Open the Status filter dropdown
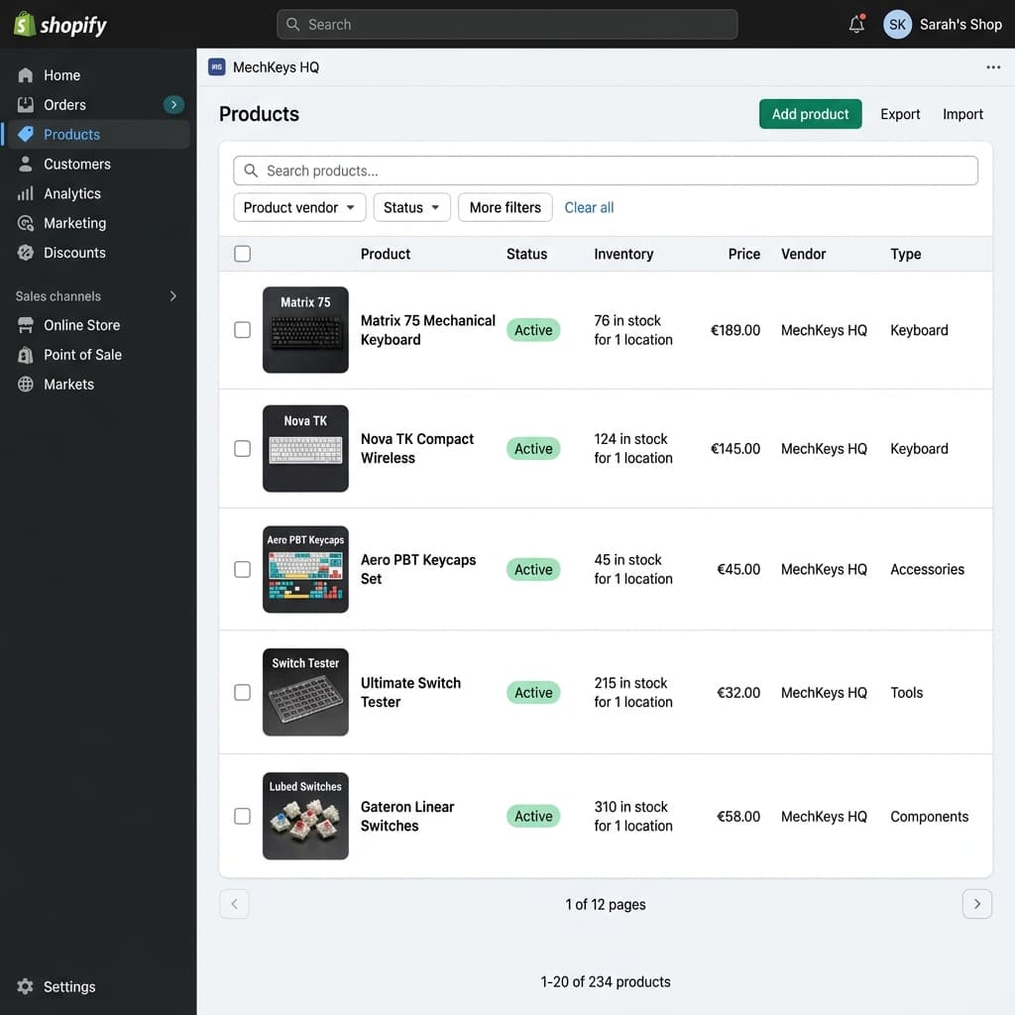Screen dimensions: 1015x1015 (x=411, y=207)
